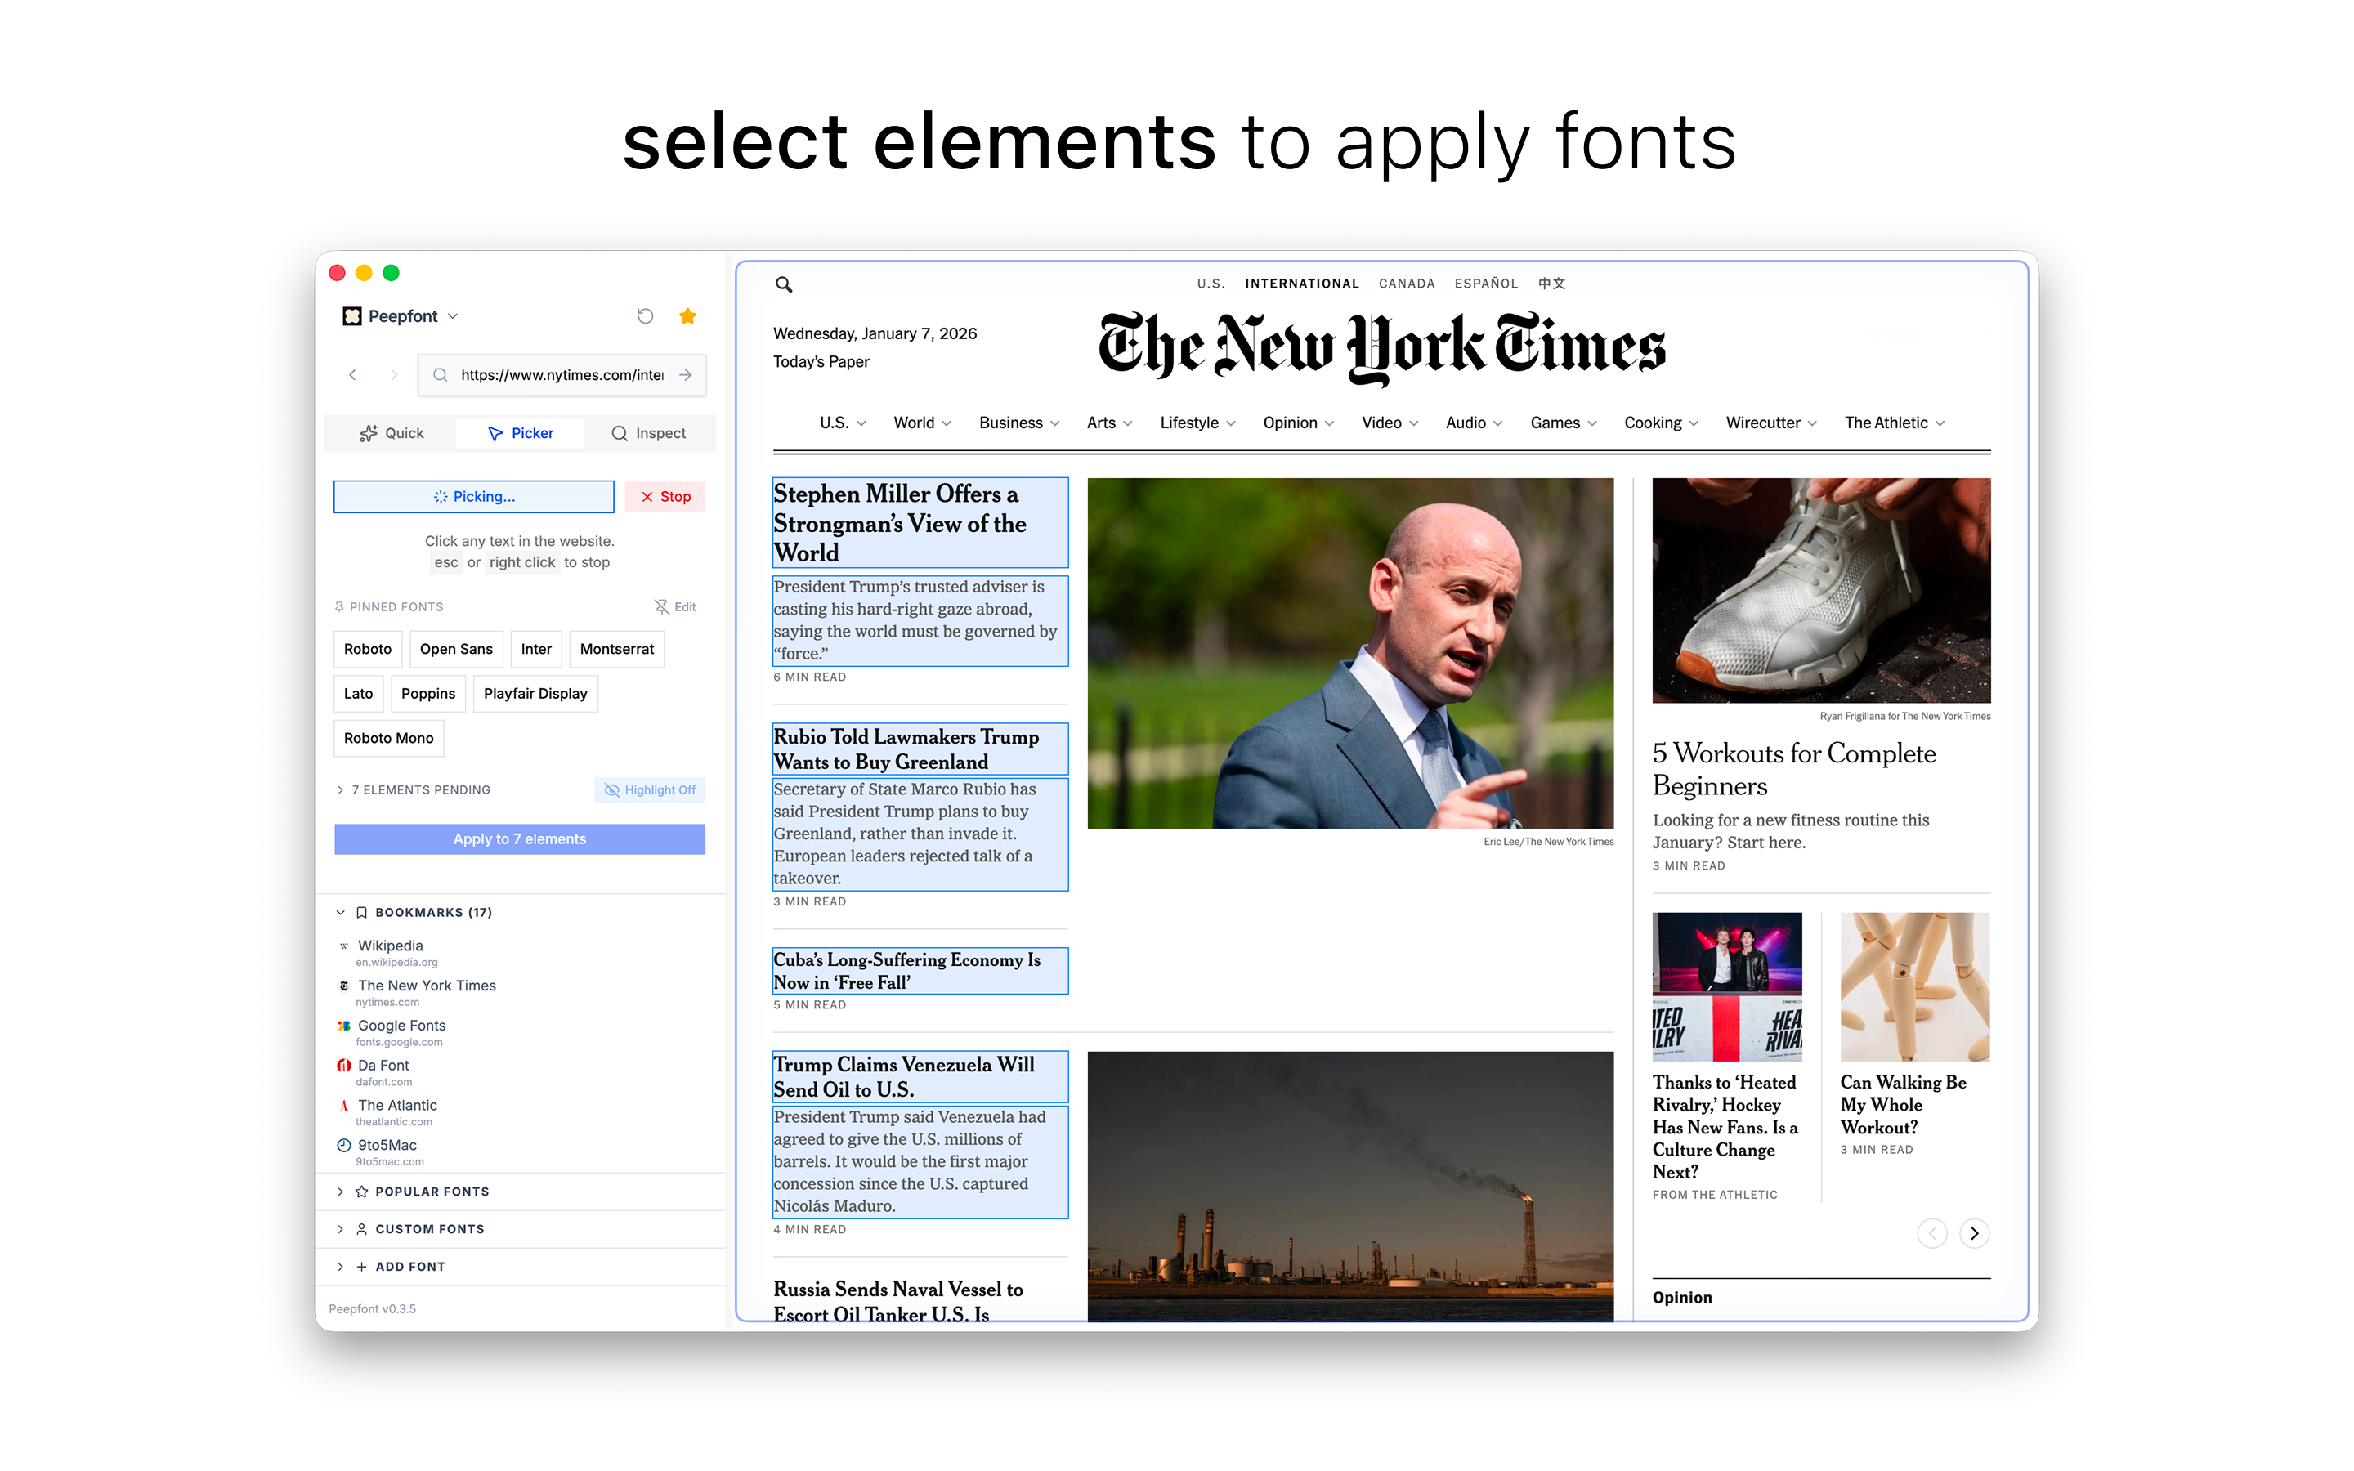The image size is (2354, 1471).
Task: Open The Athletic nav dropdown
Action: 1894,423
